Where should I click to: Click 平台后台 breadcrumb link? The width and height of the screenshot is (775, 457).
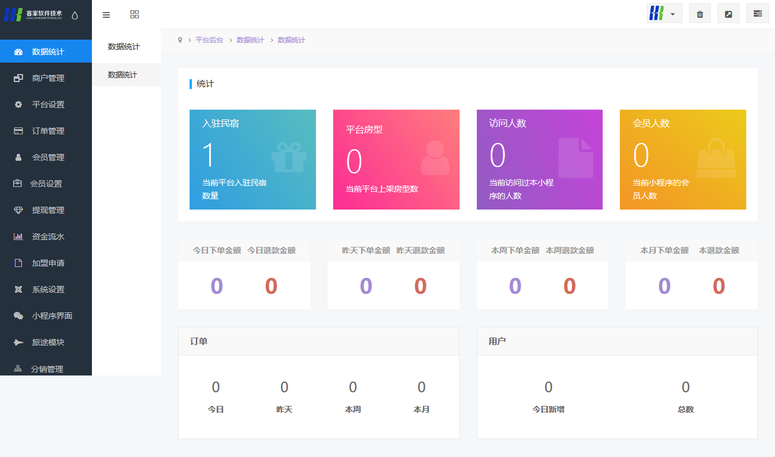coord(209,40)
